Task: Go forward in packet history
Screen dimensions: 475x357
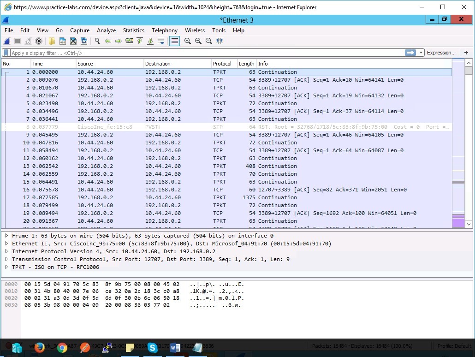Action: pos(119,41)
